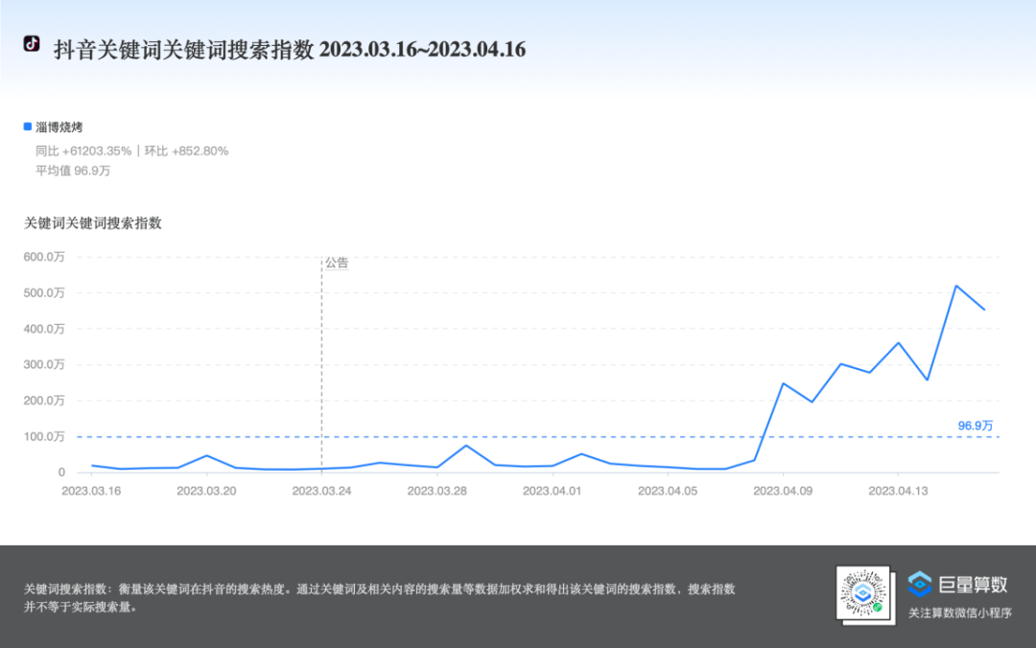Viewport: 1036px width, 648px height.
Task: Select the 平均值 96.9万 text
Action: 73,171
